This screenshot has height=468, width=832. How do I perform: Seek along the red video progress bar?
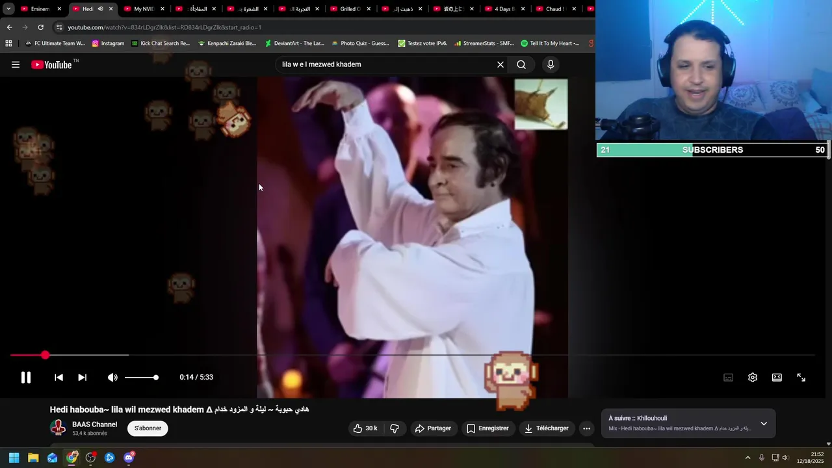tap(413, 355)
